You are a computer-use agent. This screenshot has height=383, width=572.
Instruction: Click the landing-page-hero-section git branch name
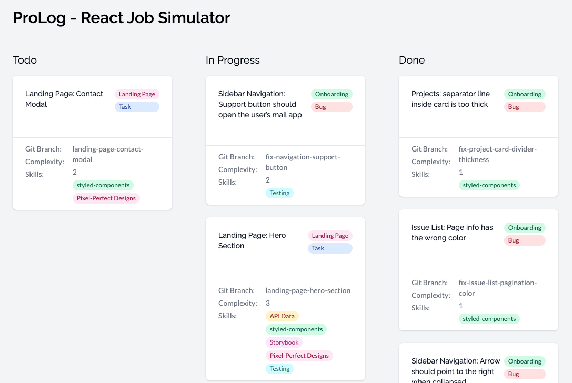click(308, 290)
